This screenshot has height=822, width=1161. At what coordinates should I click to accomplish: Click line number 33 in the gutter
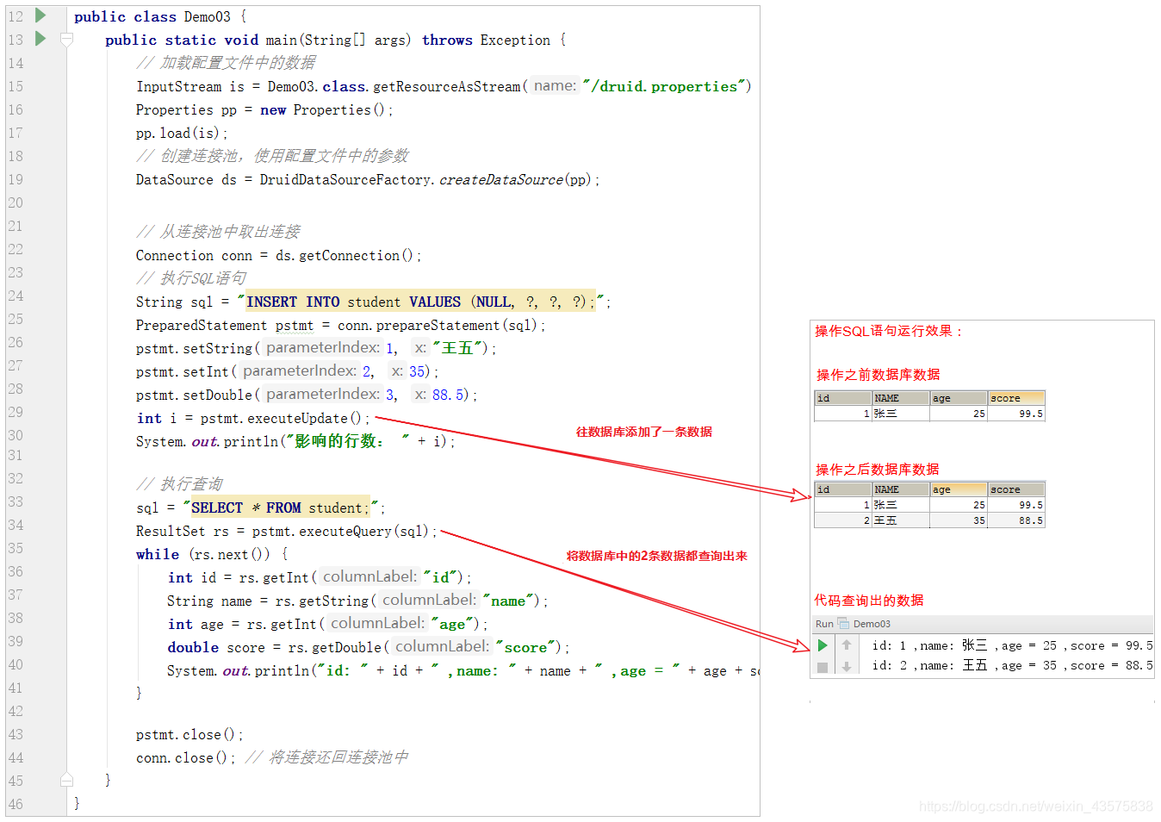[16, 501]
